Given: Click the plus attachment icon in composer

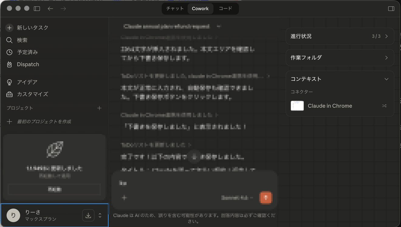Looking at the screenshot, I should coord(124,198).
